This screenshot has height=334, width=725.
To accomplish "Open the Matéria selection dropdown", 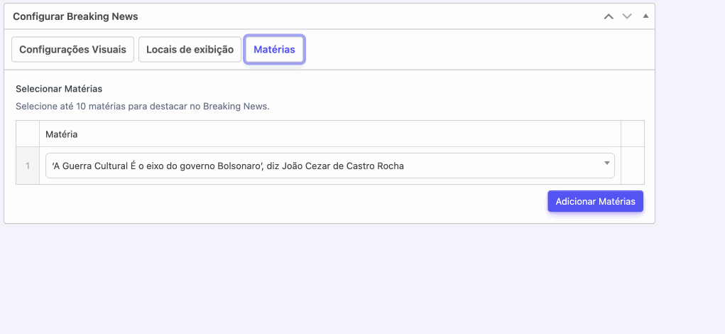I will click(330, 166).
